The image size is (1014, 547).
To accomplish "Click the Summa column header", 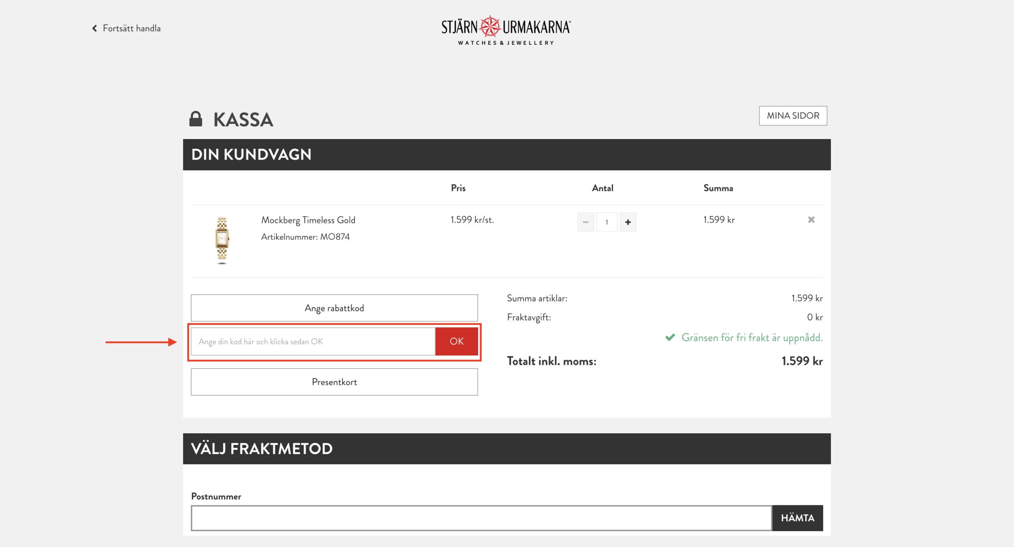I will (x=718, y=188).
